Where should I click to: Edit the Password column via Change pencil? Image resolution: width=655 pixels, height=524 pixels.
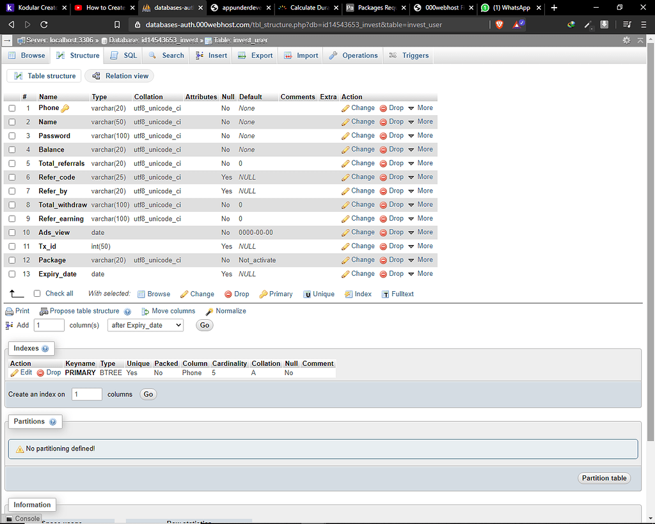click(358, 135)
